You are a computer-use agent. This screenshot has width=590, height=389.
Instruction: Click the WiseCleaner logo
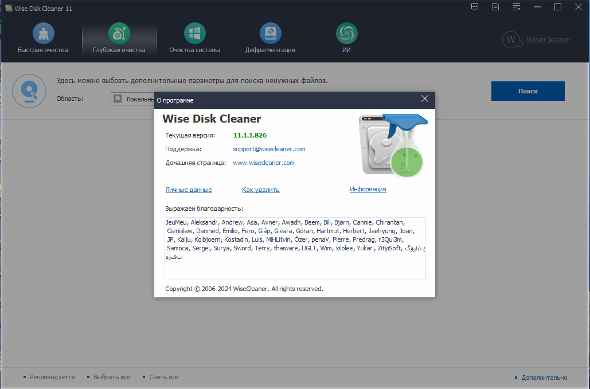(537, 40)
